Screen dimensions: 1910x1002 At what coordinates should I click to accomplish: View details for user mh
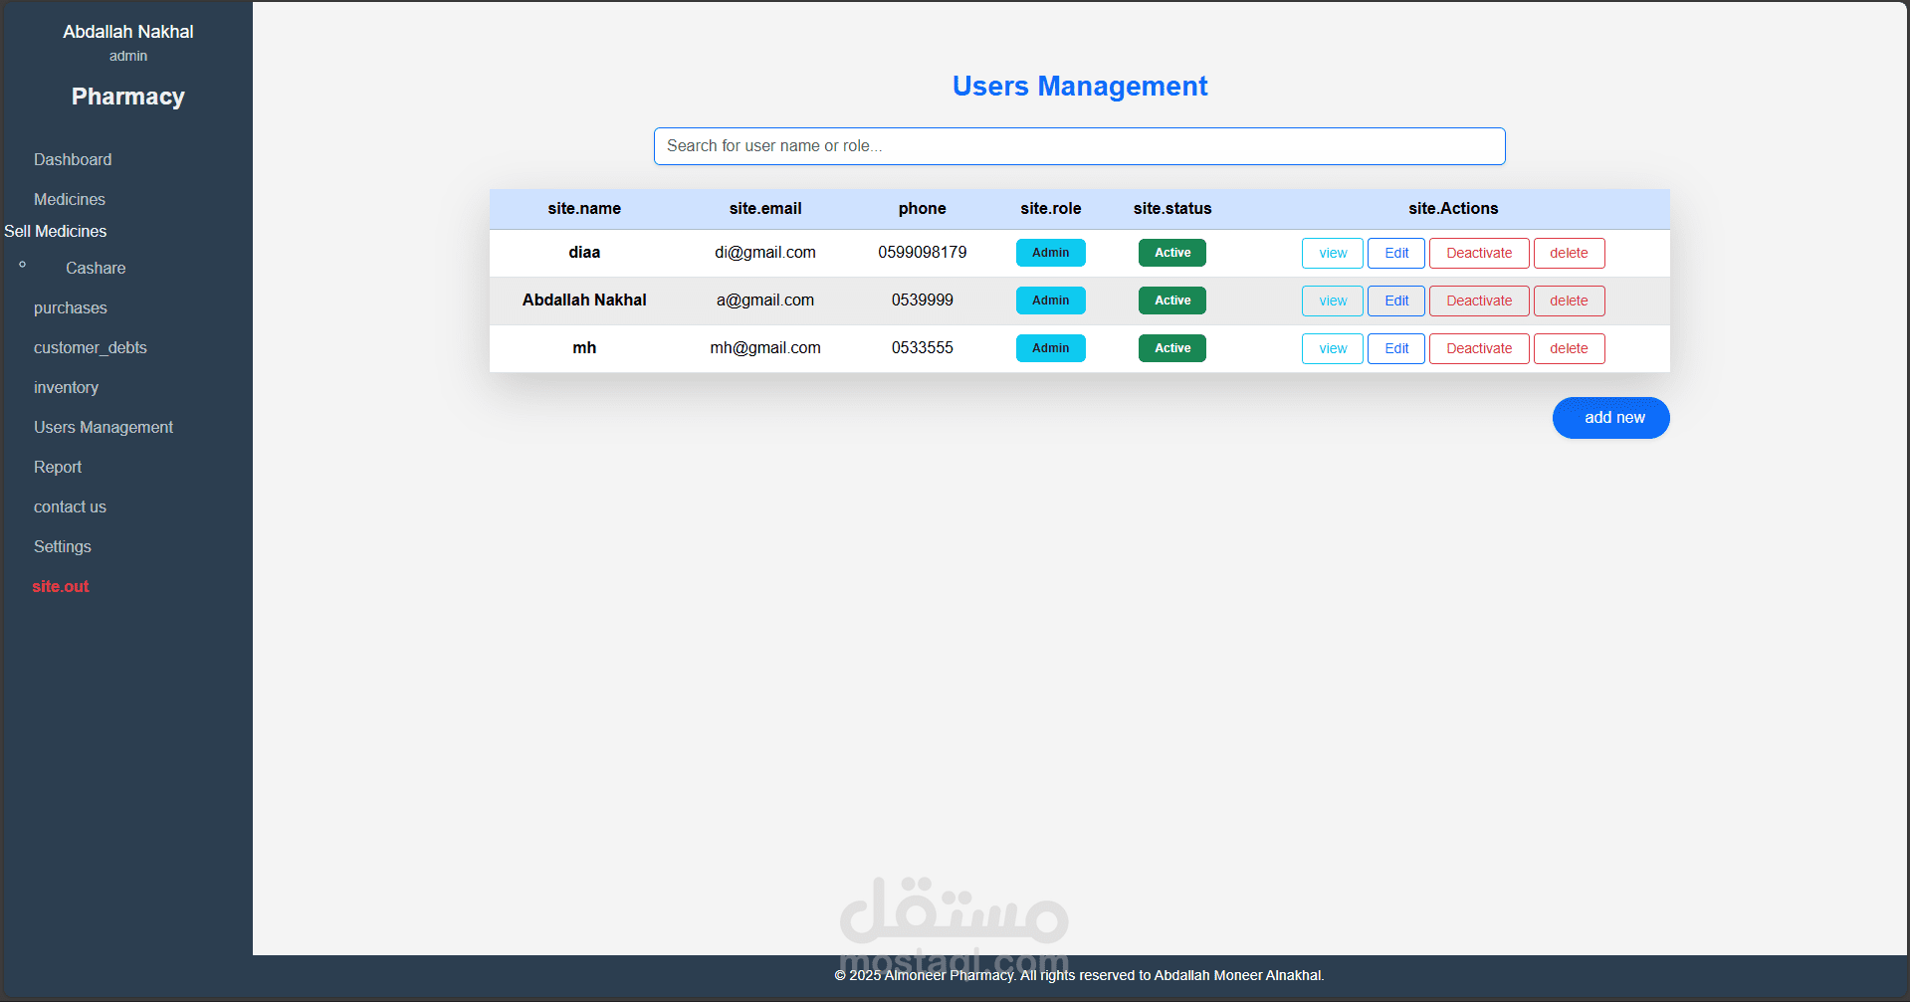point(1333,348)
